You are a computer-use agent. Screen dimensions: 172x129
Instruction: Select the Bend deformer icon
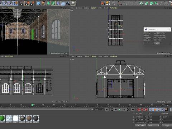[x=58, y=3]
